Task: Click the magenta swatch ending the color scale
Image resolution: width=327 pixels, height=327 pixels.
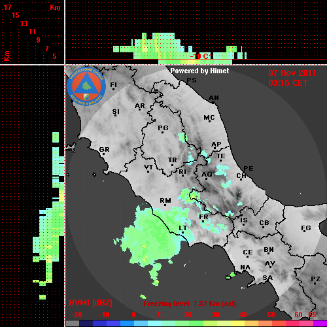Action: click(x=320, y=323)
